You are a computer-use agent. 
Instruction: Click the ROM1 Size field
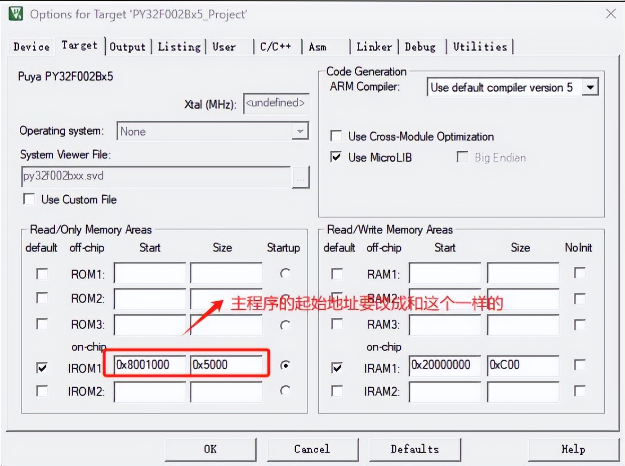click(x=226, y=273)
